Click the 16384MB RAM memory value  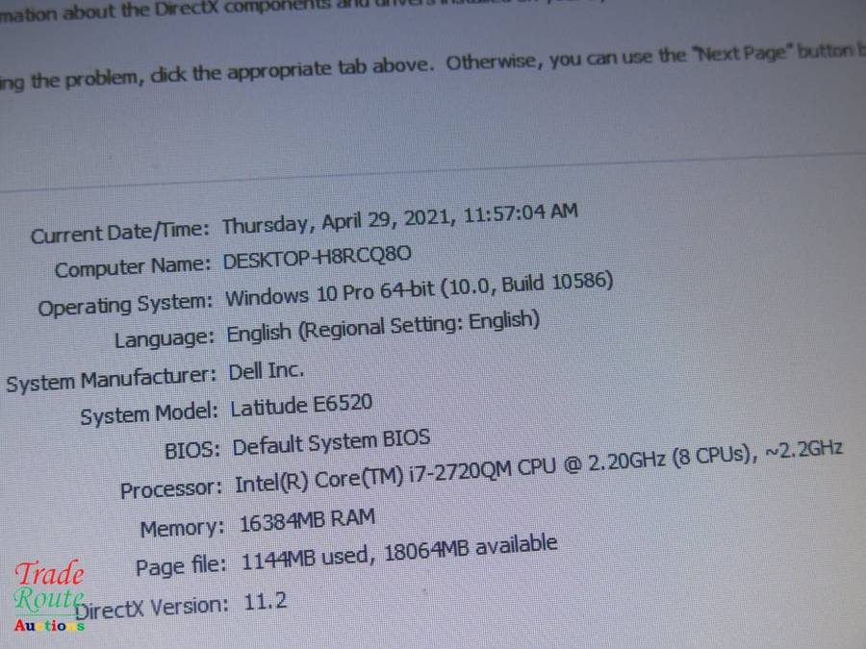tap(308, 520)
